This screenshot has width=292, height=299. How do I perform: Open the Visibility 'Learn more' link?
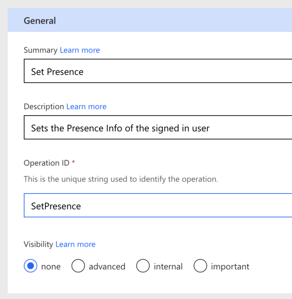pyautogui.click(x=76, y=244)
